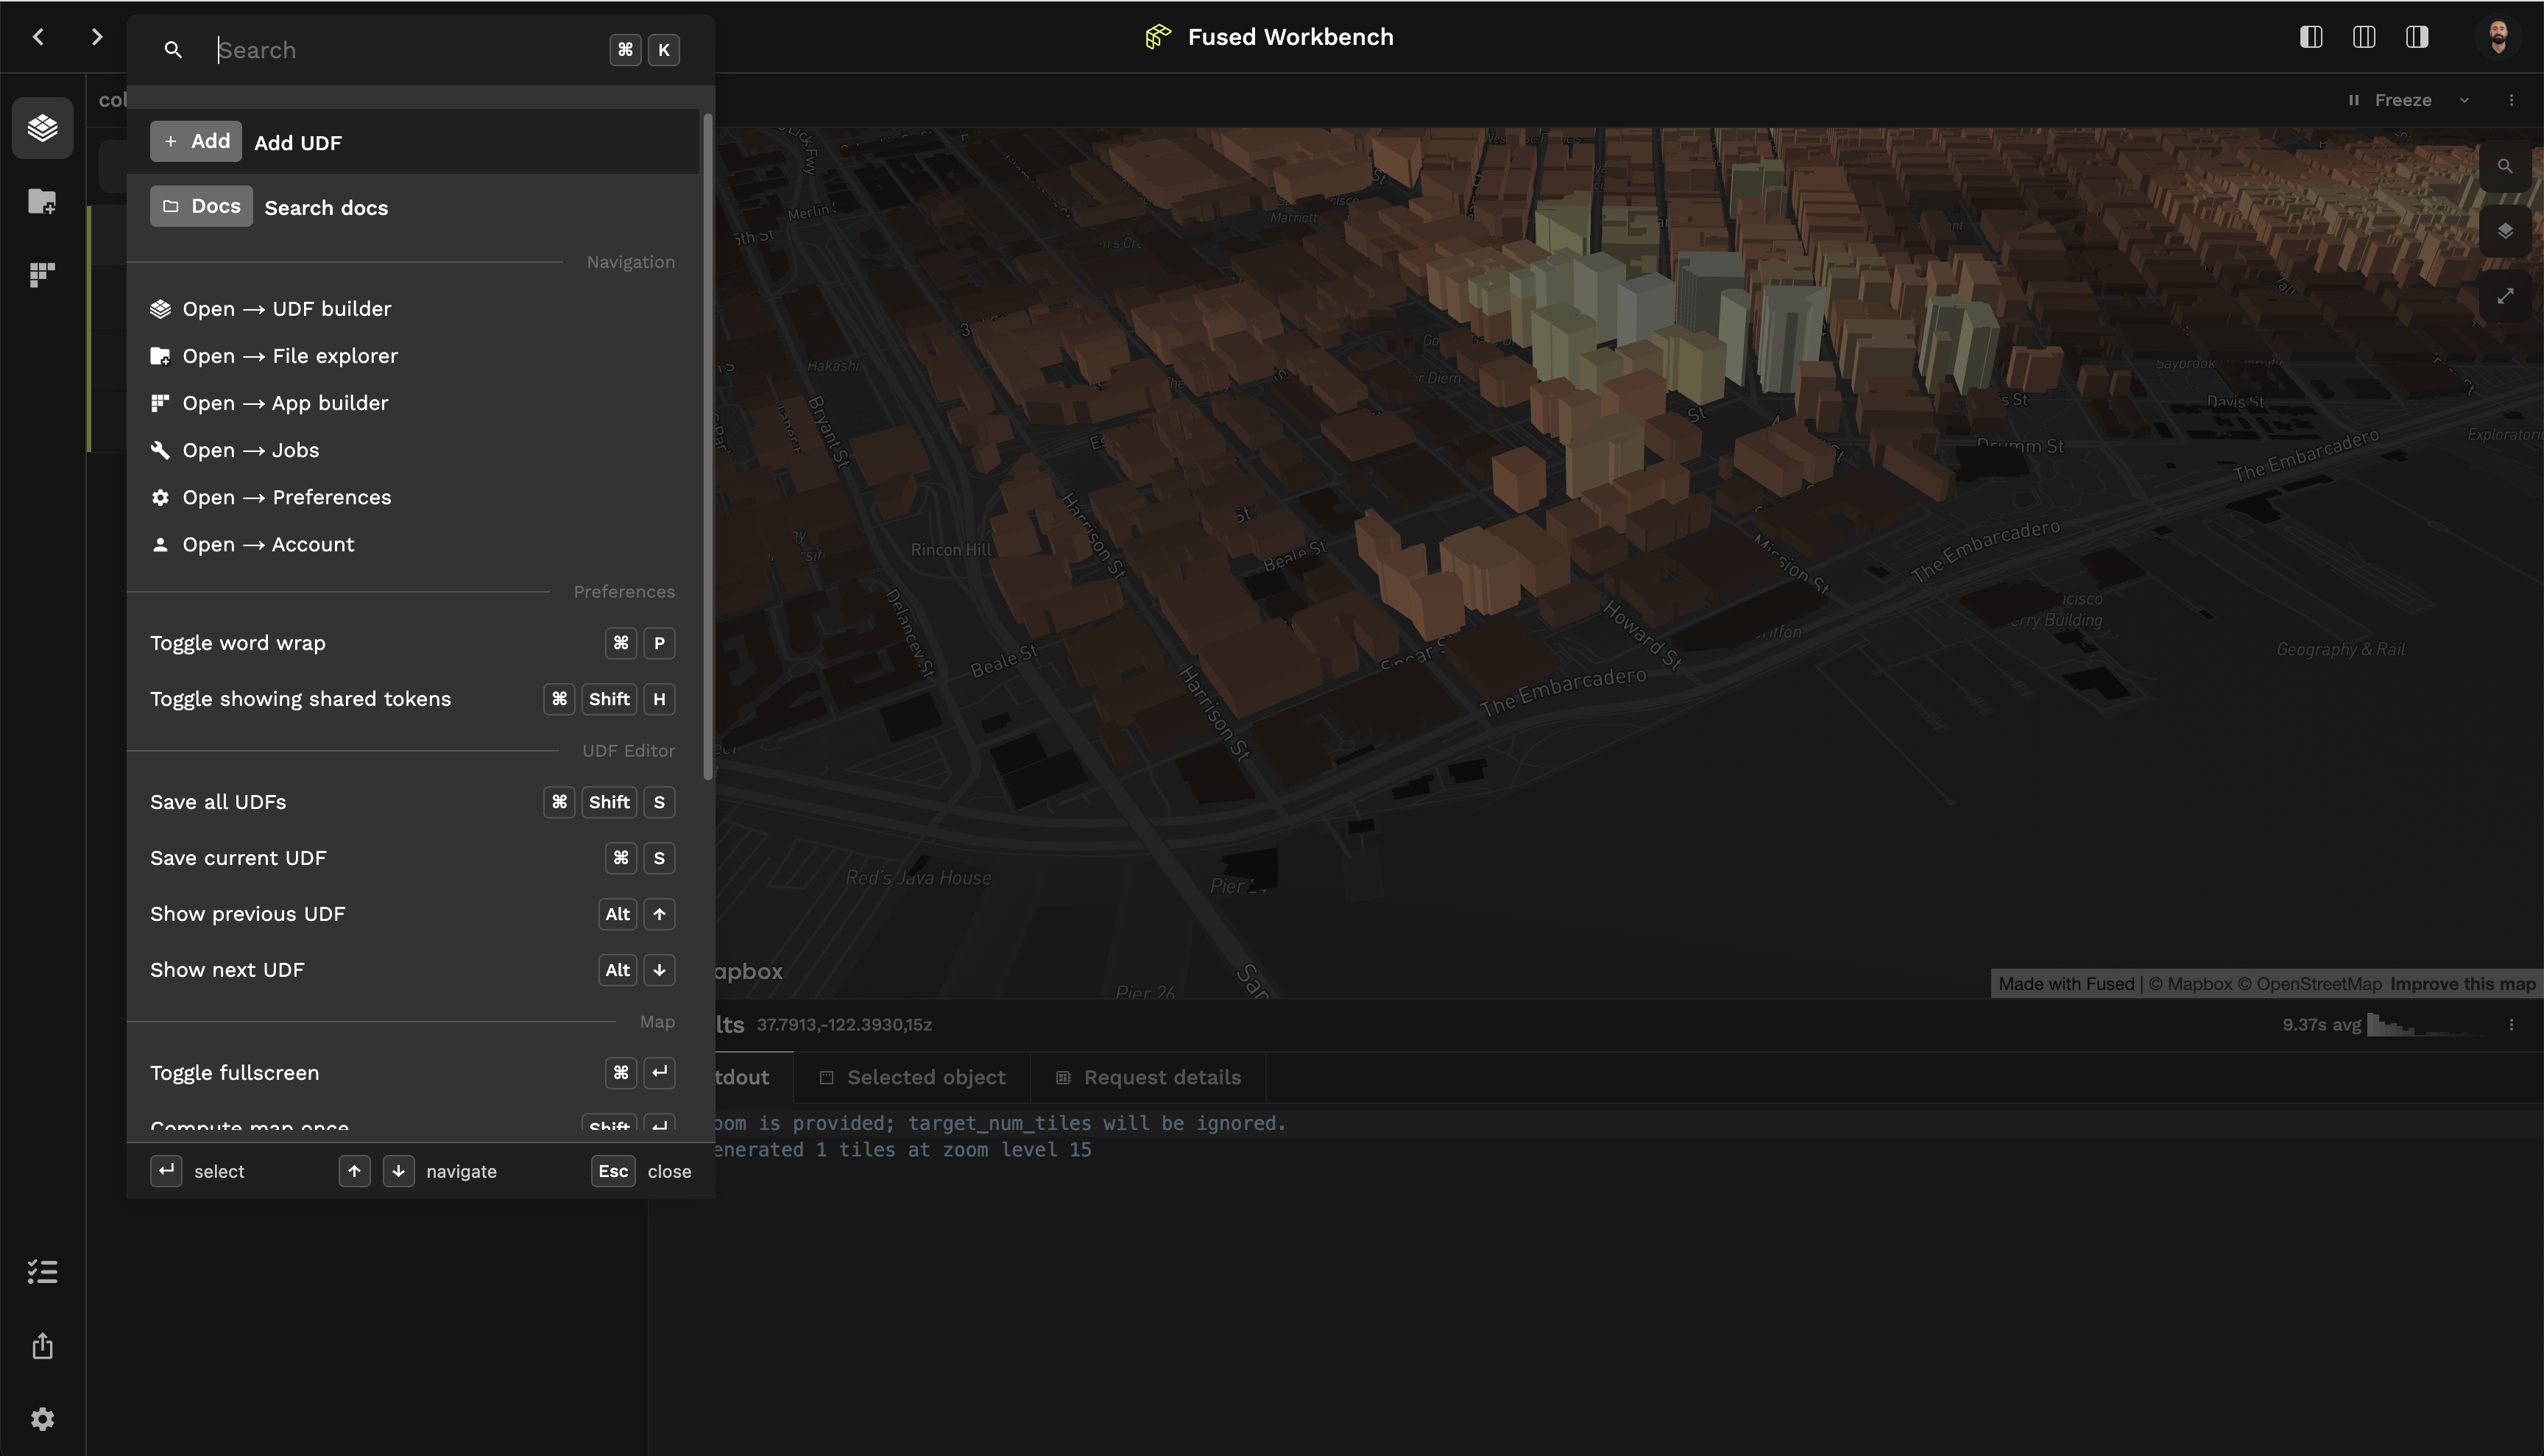
Task: Choose Open → Jobs
Action: click(x=413, y=450)
